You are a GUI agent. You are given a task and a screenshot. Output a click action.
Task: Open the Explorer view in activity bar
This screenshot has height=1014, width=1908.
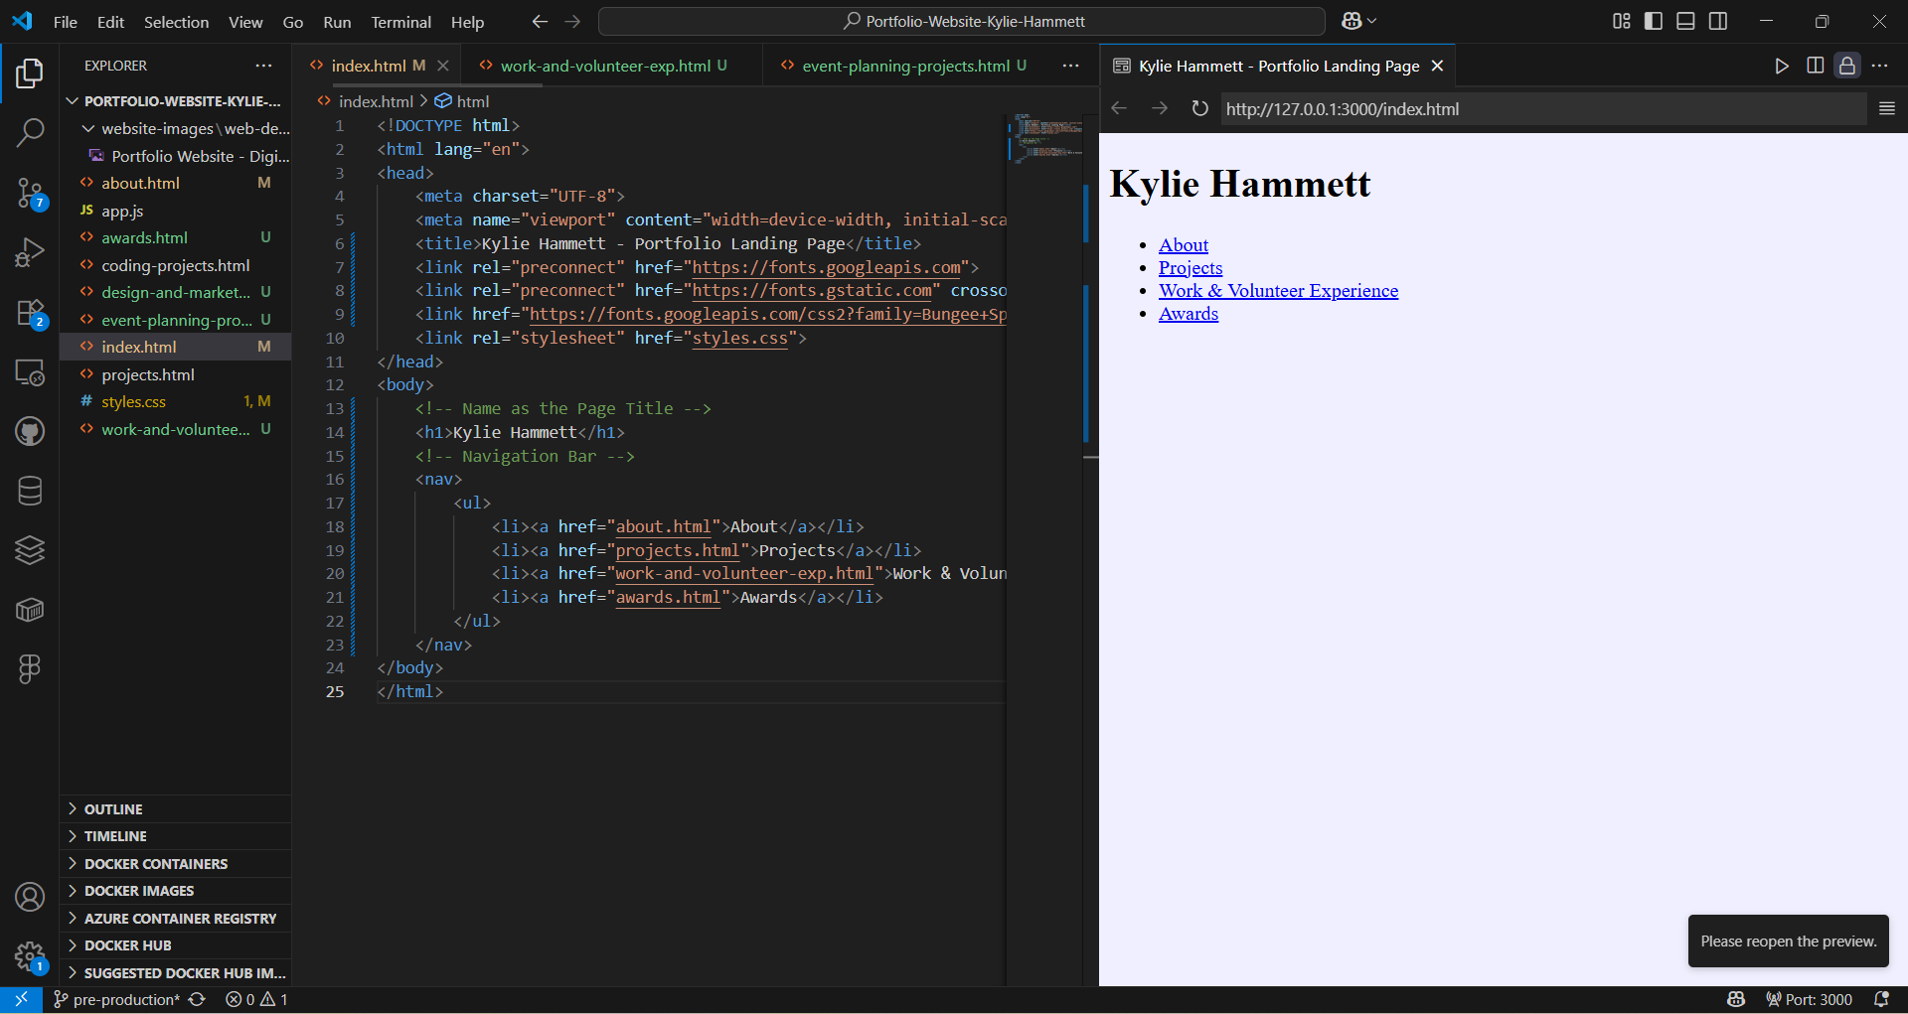pos(30,72)
